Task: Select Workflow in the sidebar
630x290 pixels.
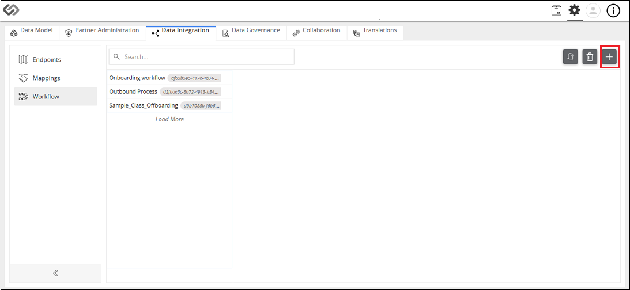Action: pyautogui.click(x=56, y=96)
